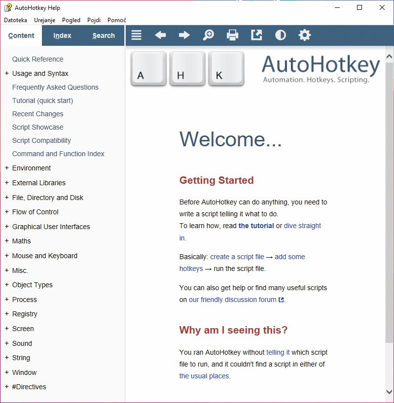Follow the 'dive straight in' link
394x403 pixels.
302,226
